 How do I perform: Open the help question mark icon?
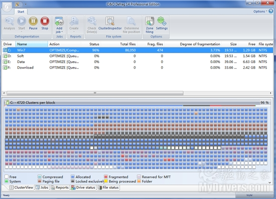(270, 11)
